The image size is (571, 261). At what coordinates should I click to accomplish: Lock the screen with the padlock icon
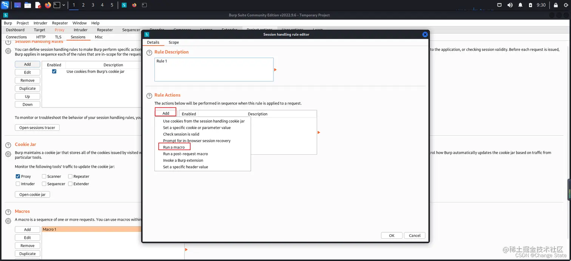[x=556, y=5]
